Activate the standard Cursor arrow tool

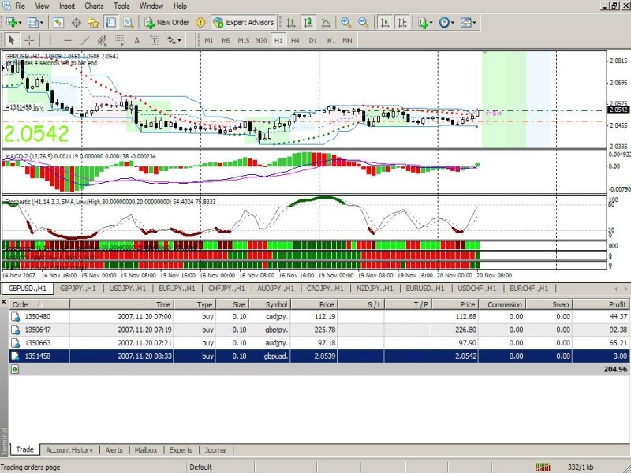(x=11, y=40)
